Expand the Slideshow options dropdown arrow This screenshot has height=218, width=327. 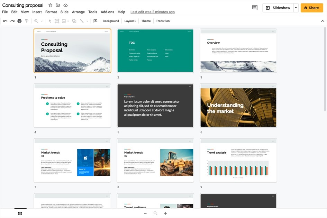tap(296, 8)
